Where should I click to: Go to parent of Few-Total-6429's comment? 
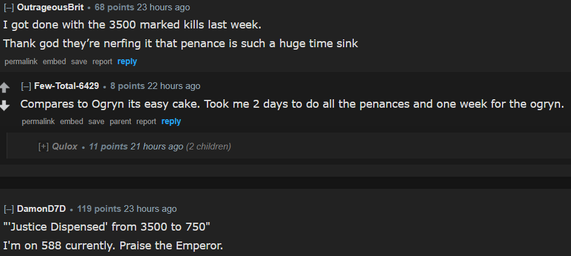(120, 122)
